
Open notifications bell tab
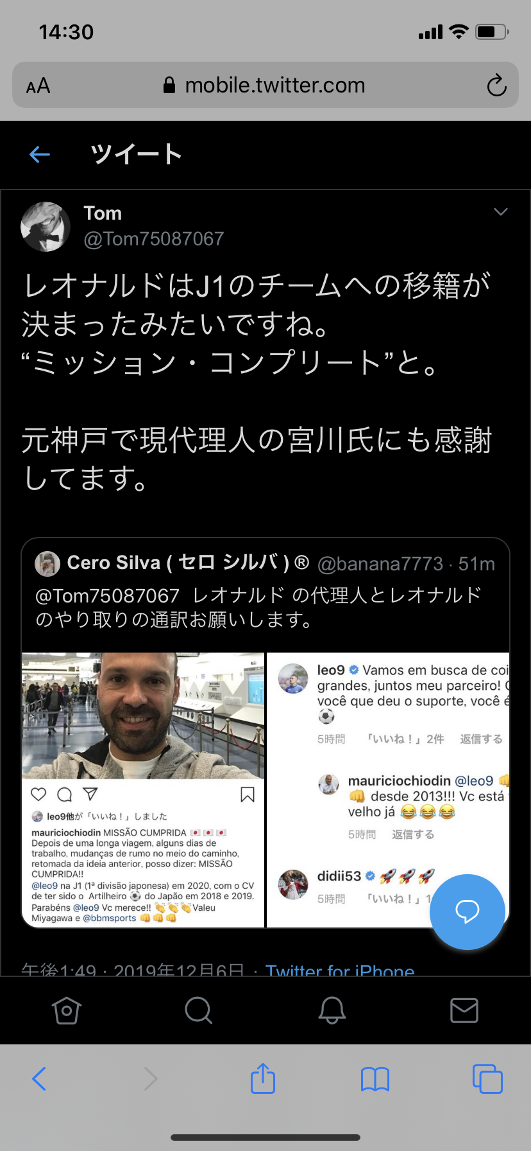[332, 1010]
